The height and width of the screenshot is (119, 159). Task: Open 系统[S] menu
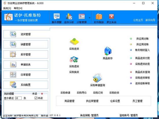pos(7,8)
